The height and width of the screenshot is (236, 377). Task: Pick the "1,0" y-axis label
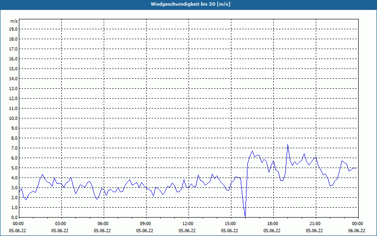(x=15, y=207)
